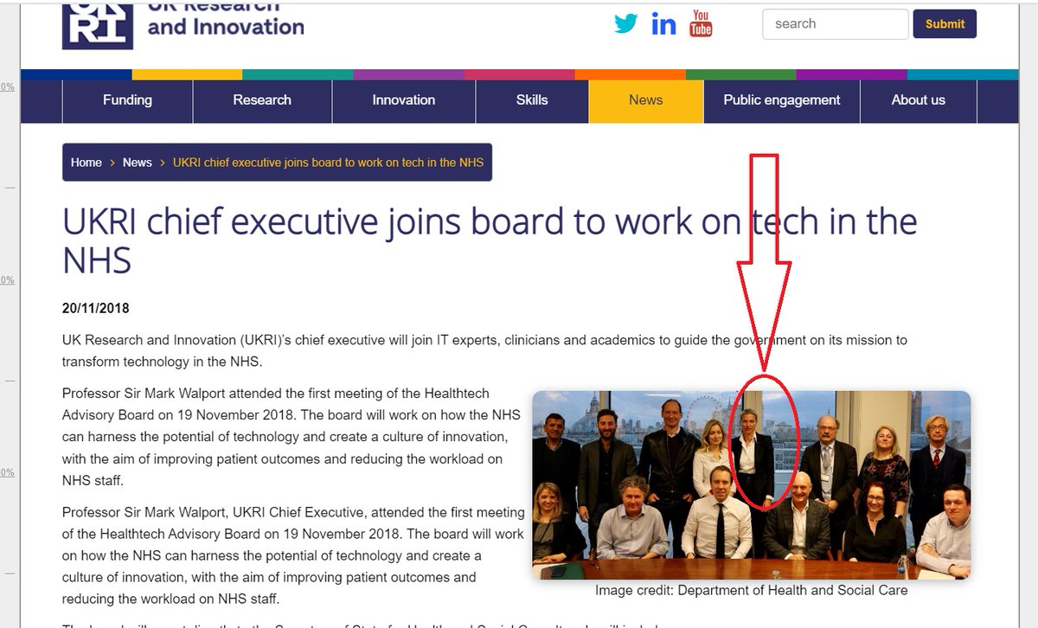Open the Research menu item

tap(262, 100)
